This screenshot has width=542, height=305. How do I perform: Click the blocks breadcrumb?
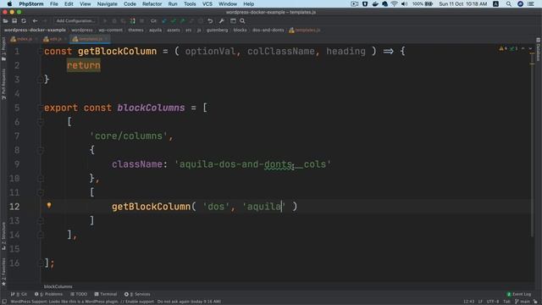coord(240,30)
